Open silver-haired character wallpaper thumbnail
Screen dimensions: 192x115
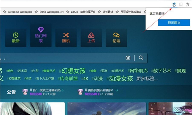pos(32,109)
